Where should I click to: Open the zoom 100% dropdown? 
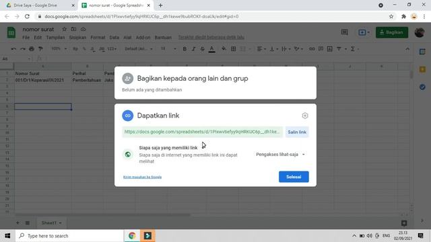[59, 49]
